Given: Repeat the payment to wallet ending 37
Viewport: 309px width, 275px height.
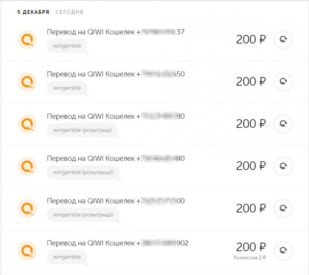Looking at the screenshot, I should (x=283, y=39).
